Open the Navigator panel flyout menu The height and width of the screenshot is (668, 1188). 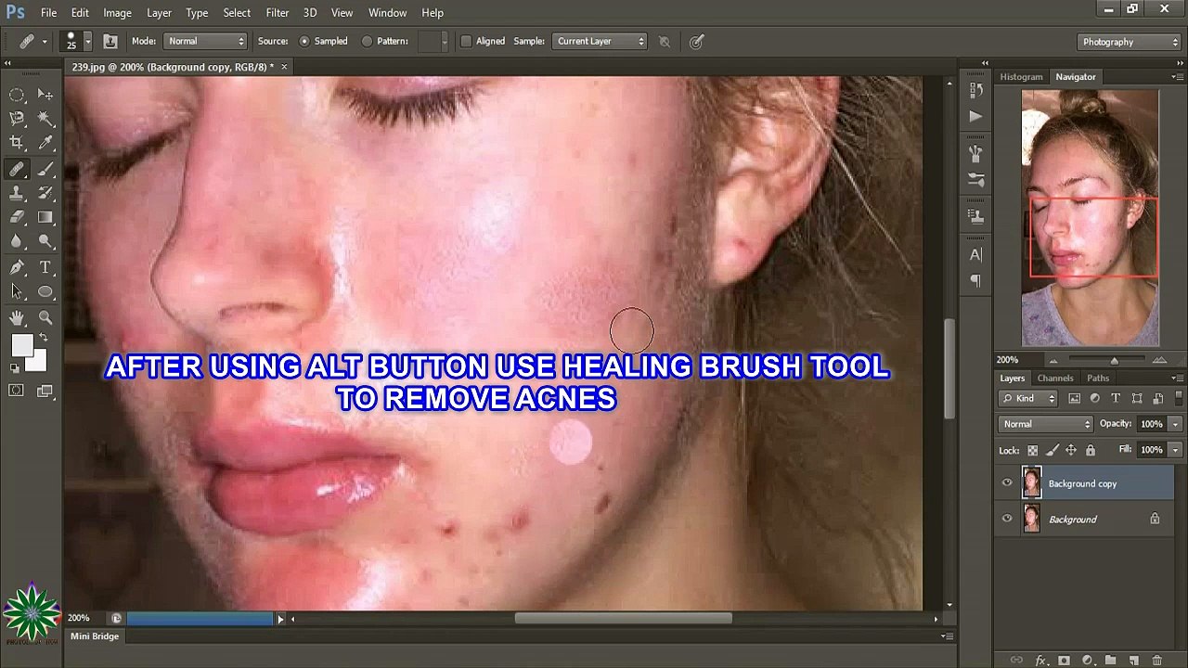1177,76
